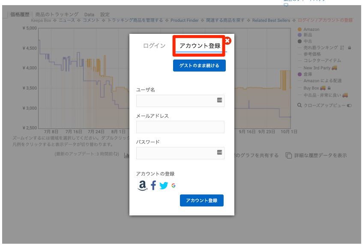The height and width of the screenshot is (245, 362).
Task: Sign up with the Amazon icon
Action: coord(143,185)
